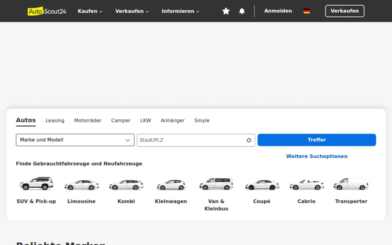Open the AutoScout24 logo homepage

click(47, 11)
